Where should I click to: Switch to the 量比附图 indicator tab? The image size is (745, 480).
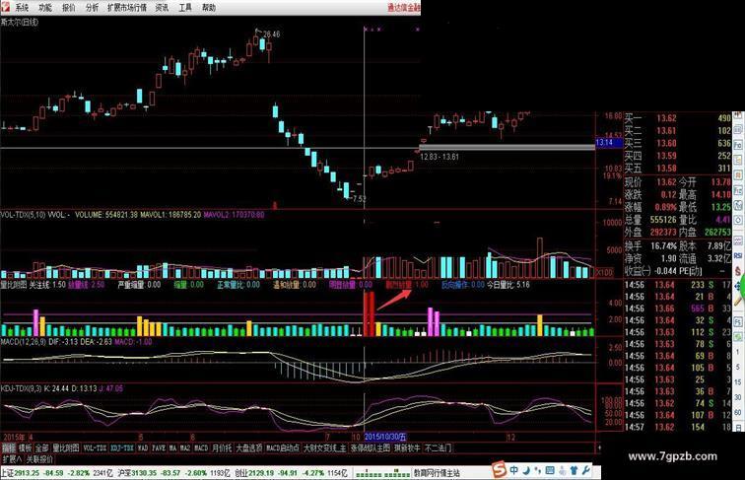tap(66, 447)
